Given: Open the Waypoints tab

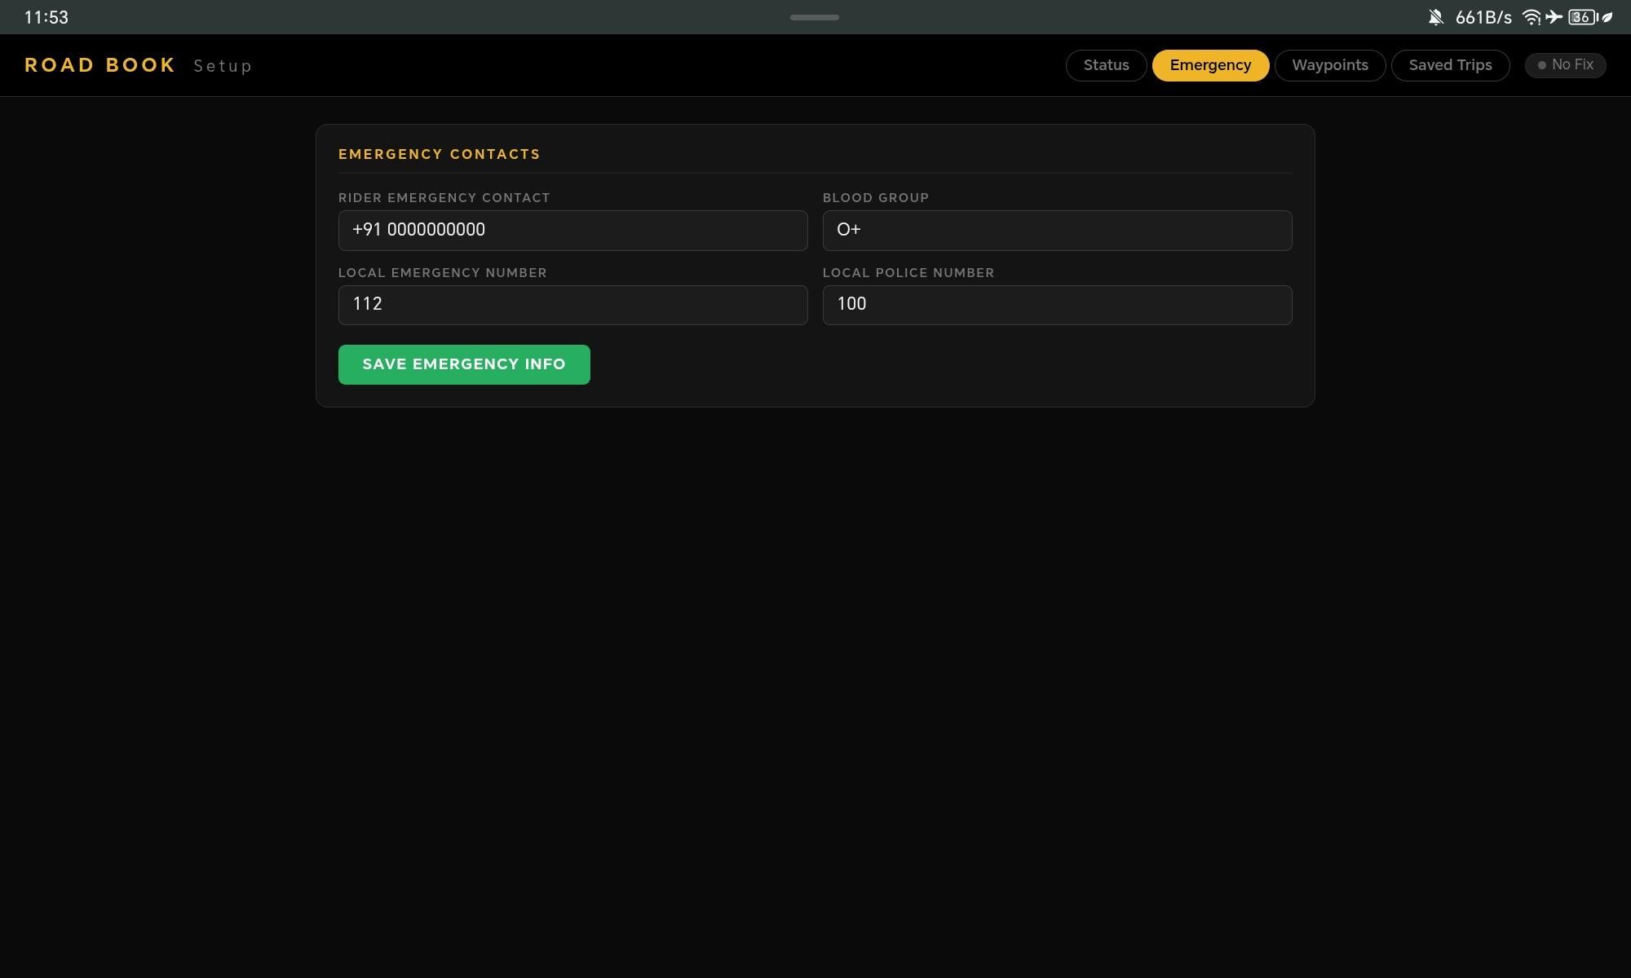Looking at the screenshot, I should pos(1329,65).
